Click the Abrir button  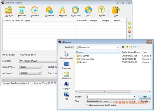click(145, 97)
